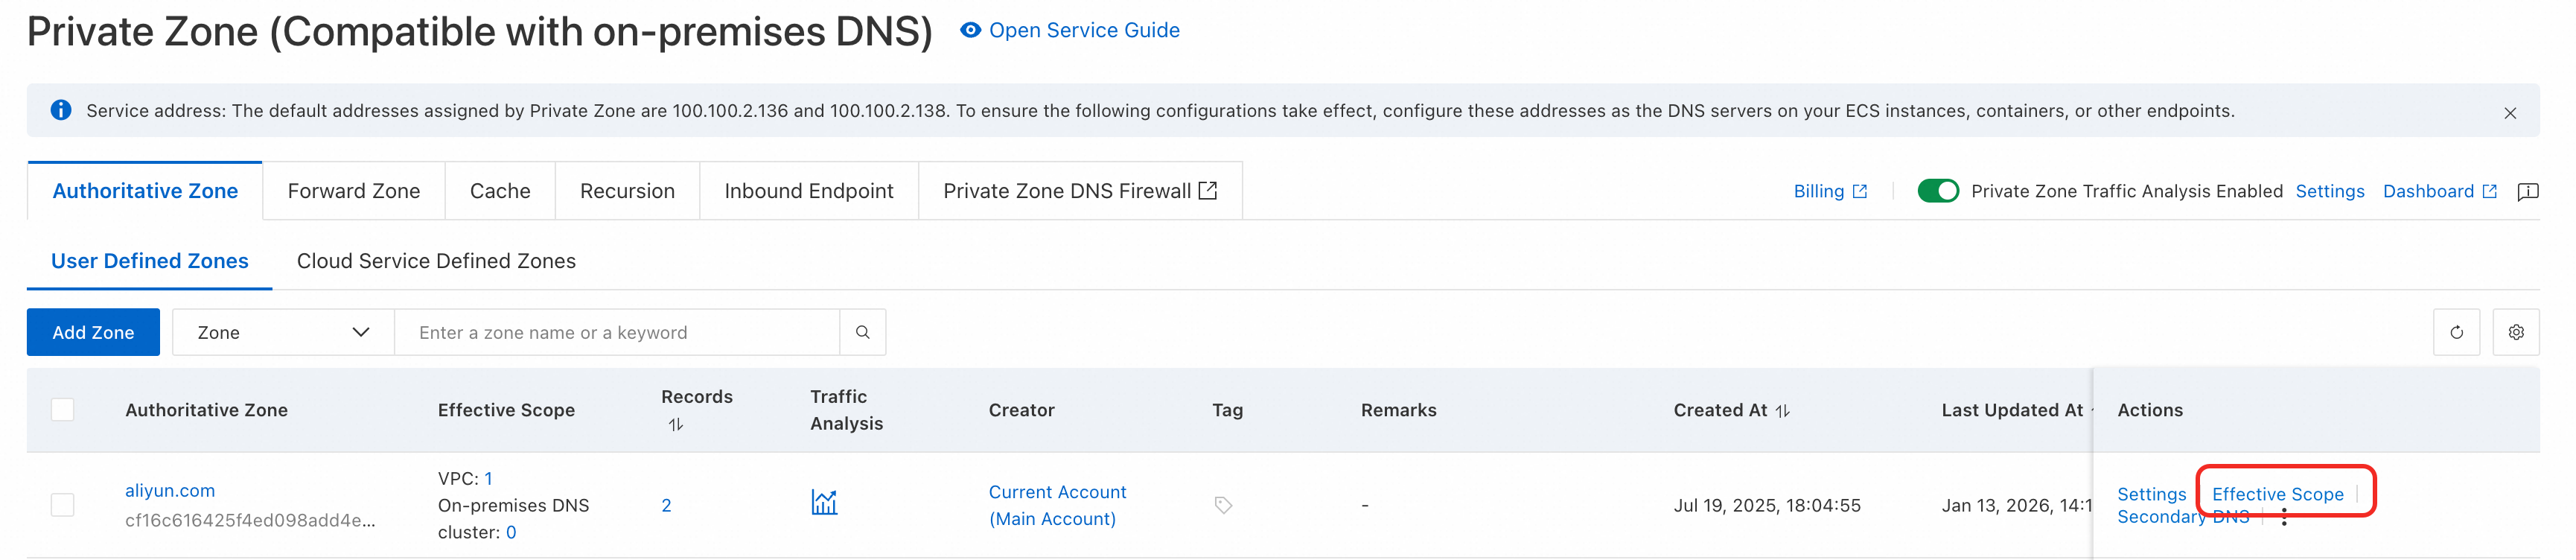Sort by Records column
Screen dimensions: 2576x560
676,425
